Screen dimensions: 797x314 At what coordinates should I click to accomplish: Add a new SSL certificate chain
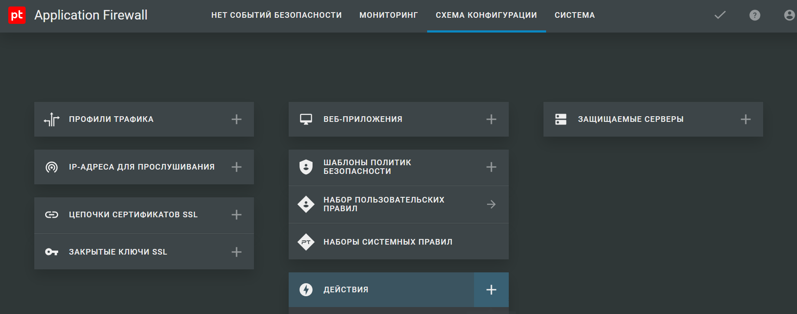[236, 215]
